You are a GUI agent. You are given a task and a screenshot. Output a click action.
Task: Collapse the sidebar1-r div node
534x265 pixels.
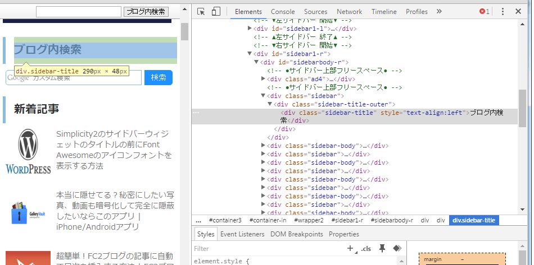250,54
